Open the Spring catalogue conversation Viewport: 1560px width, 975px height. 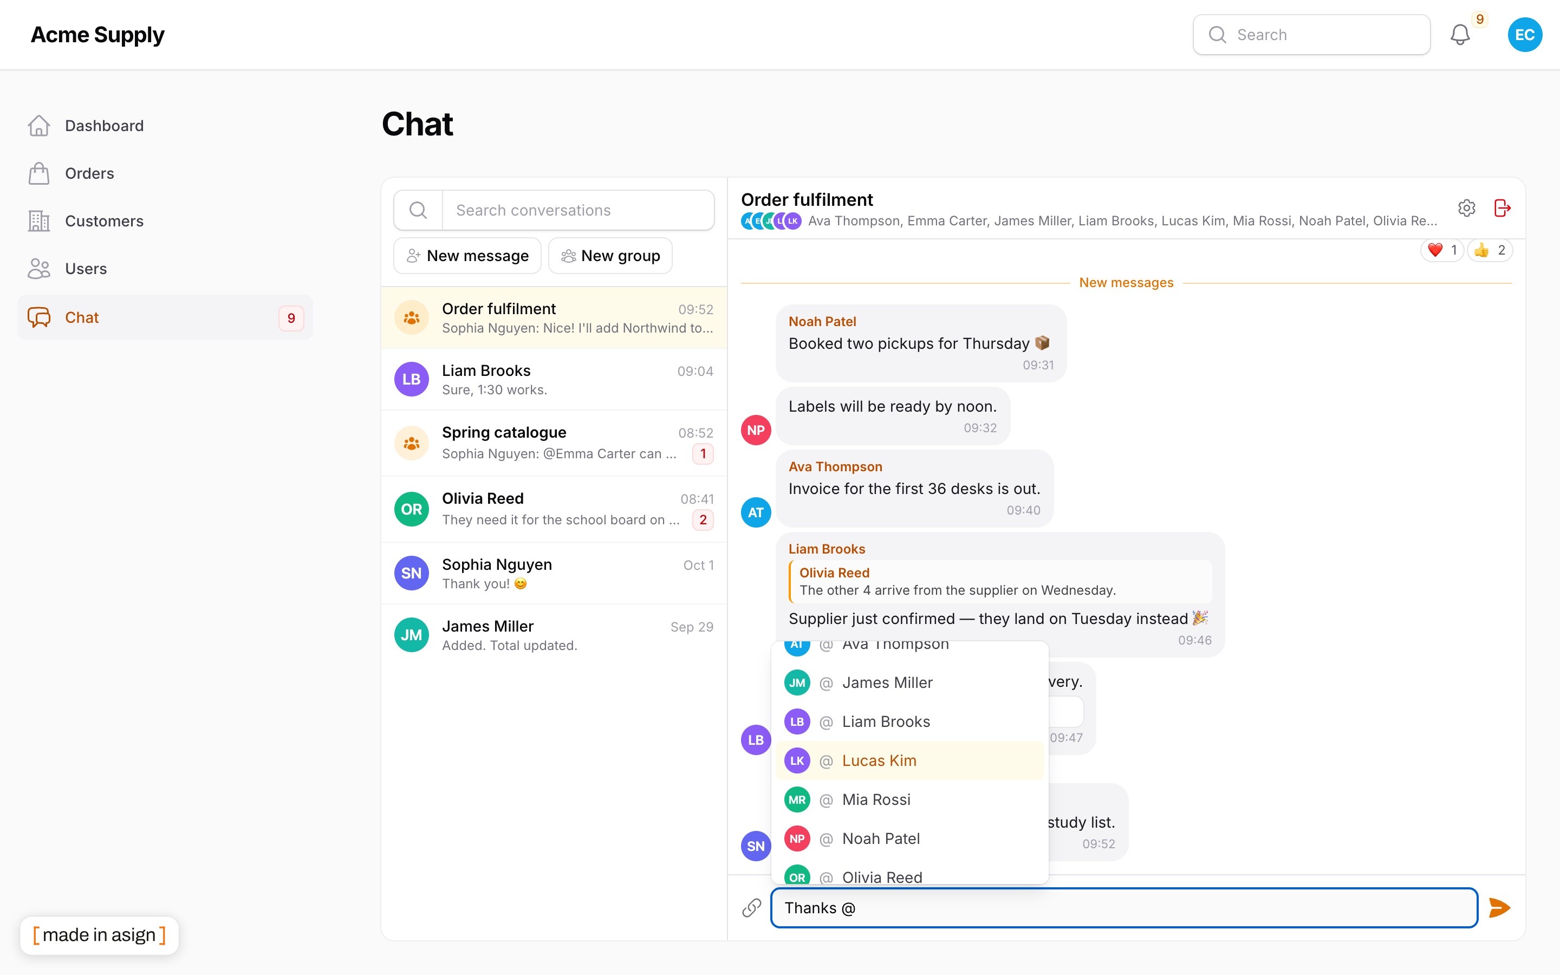(554, 443)
